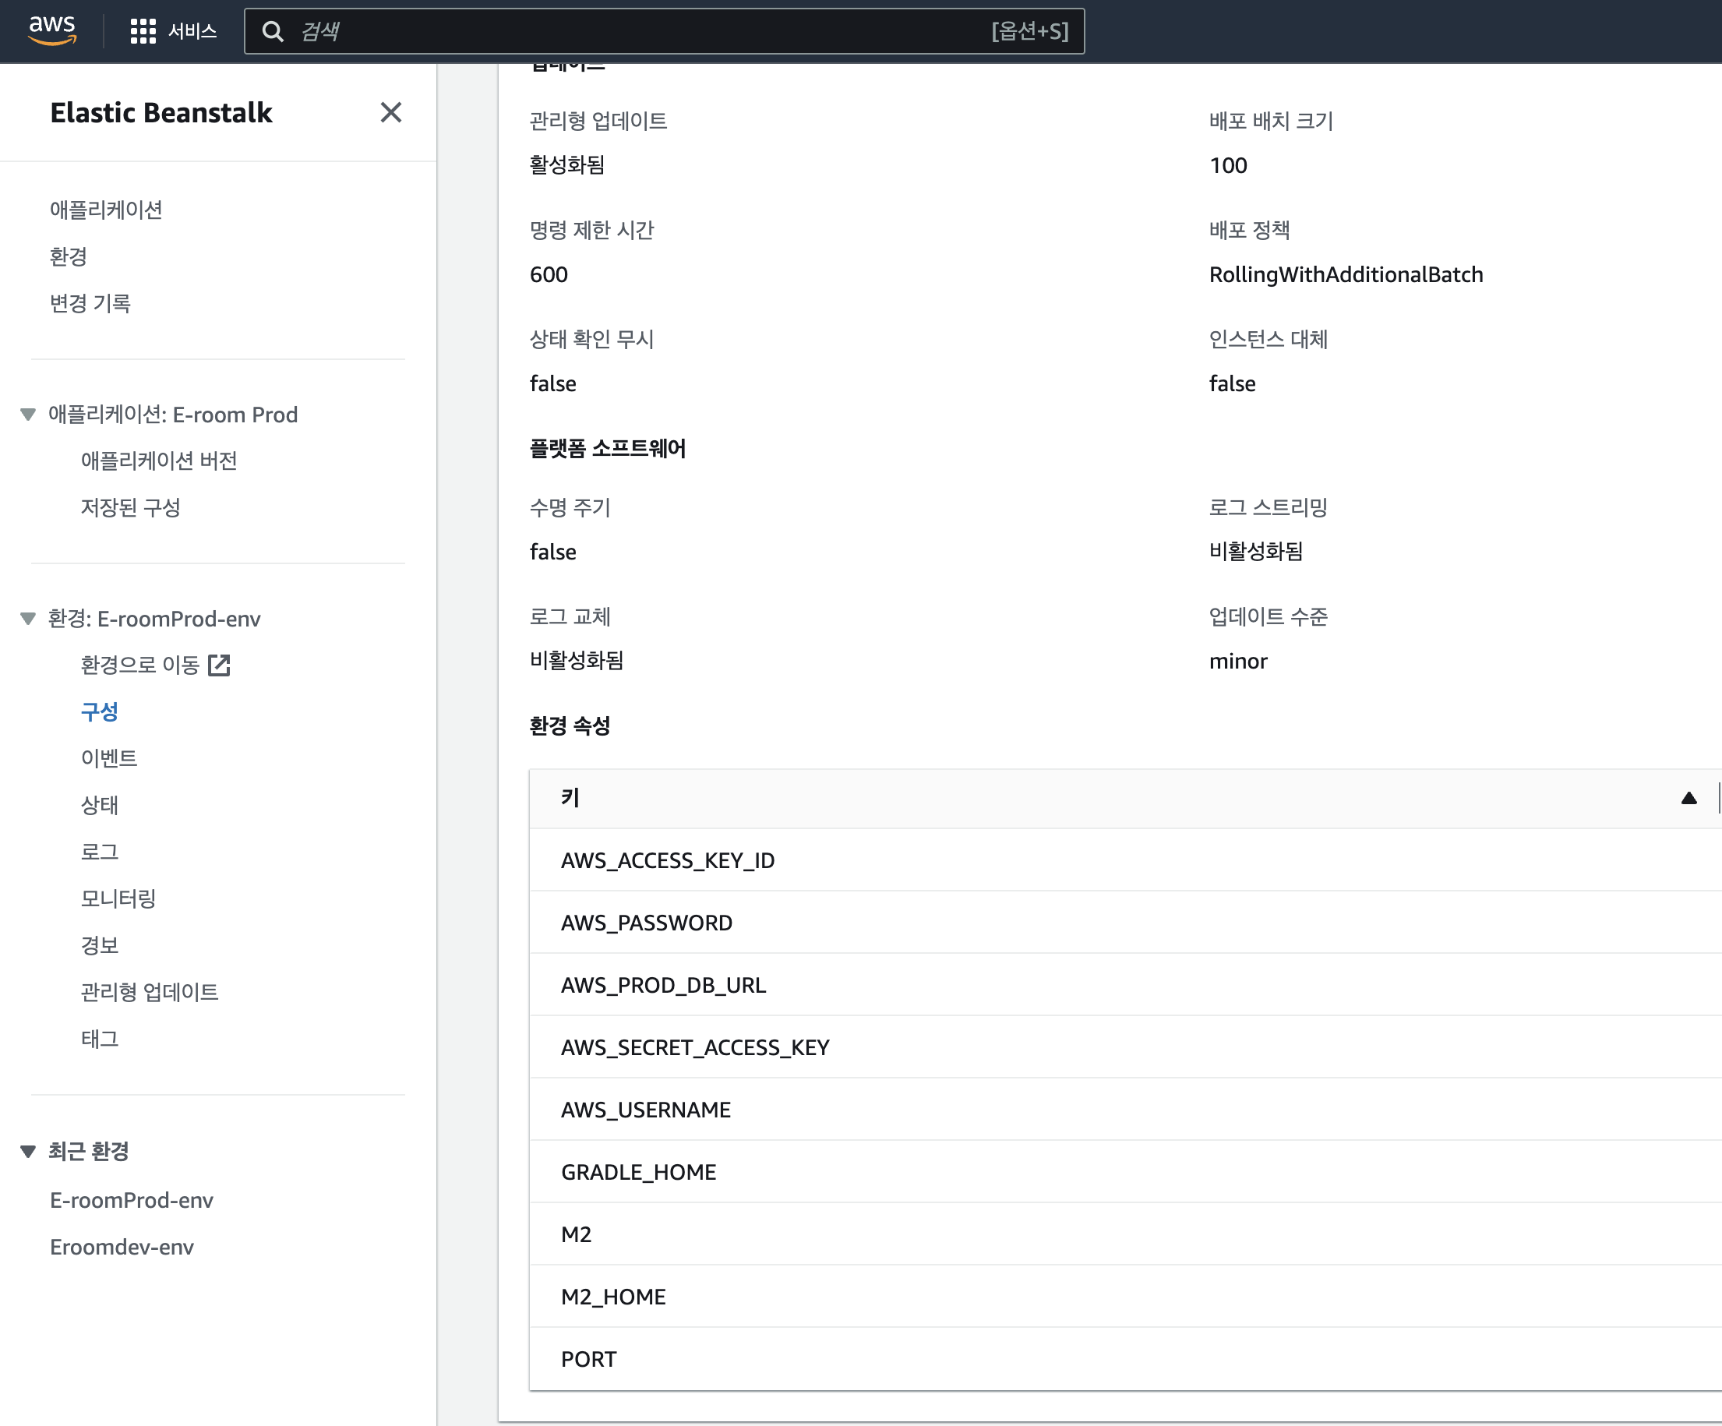Click inside the search input field
Screen dimensions: 1722x1426
574,31
